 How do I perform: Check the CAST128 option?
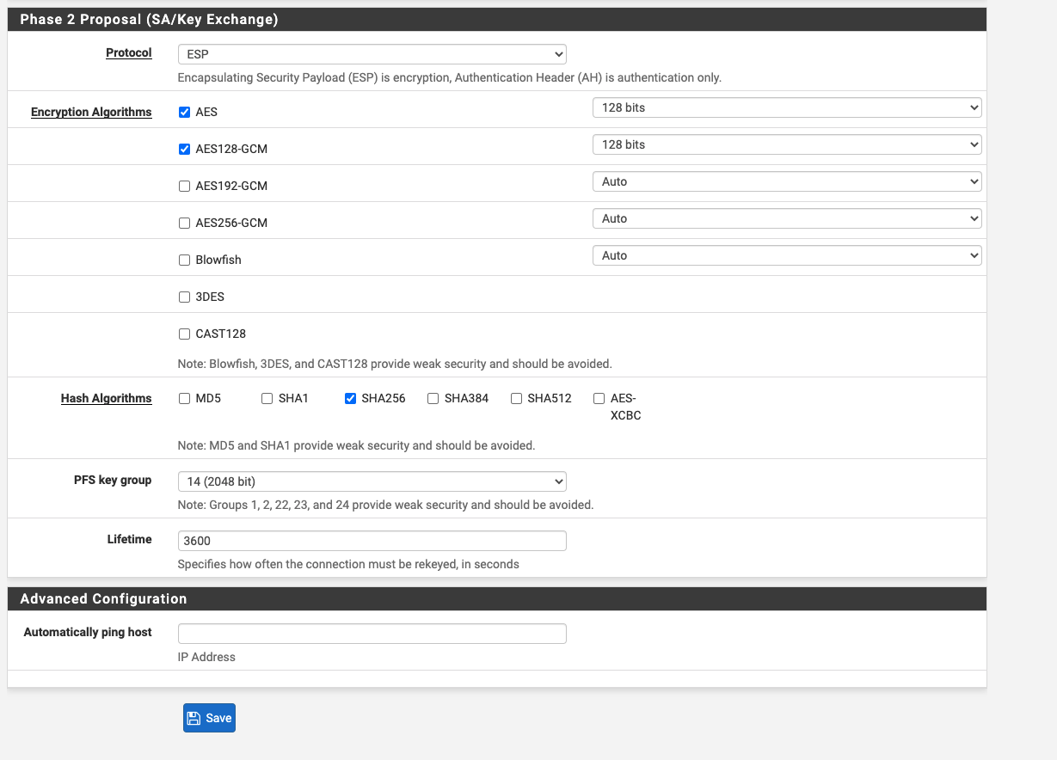[x=184, y=334]
